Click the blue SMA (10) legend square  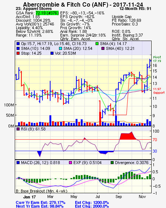tap(18, 48)
